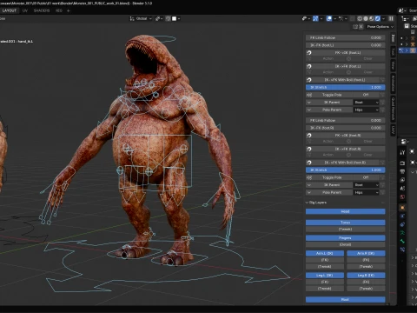Add a new workspace with plus icon
The height and width of the screenshot is (313, 417).
pyautogui.click(x=69, y=10)
